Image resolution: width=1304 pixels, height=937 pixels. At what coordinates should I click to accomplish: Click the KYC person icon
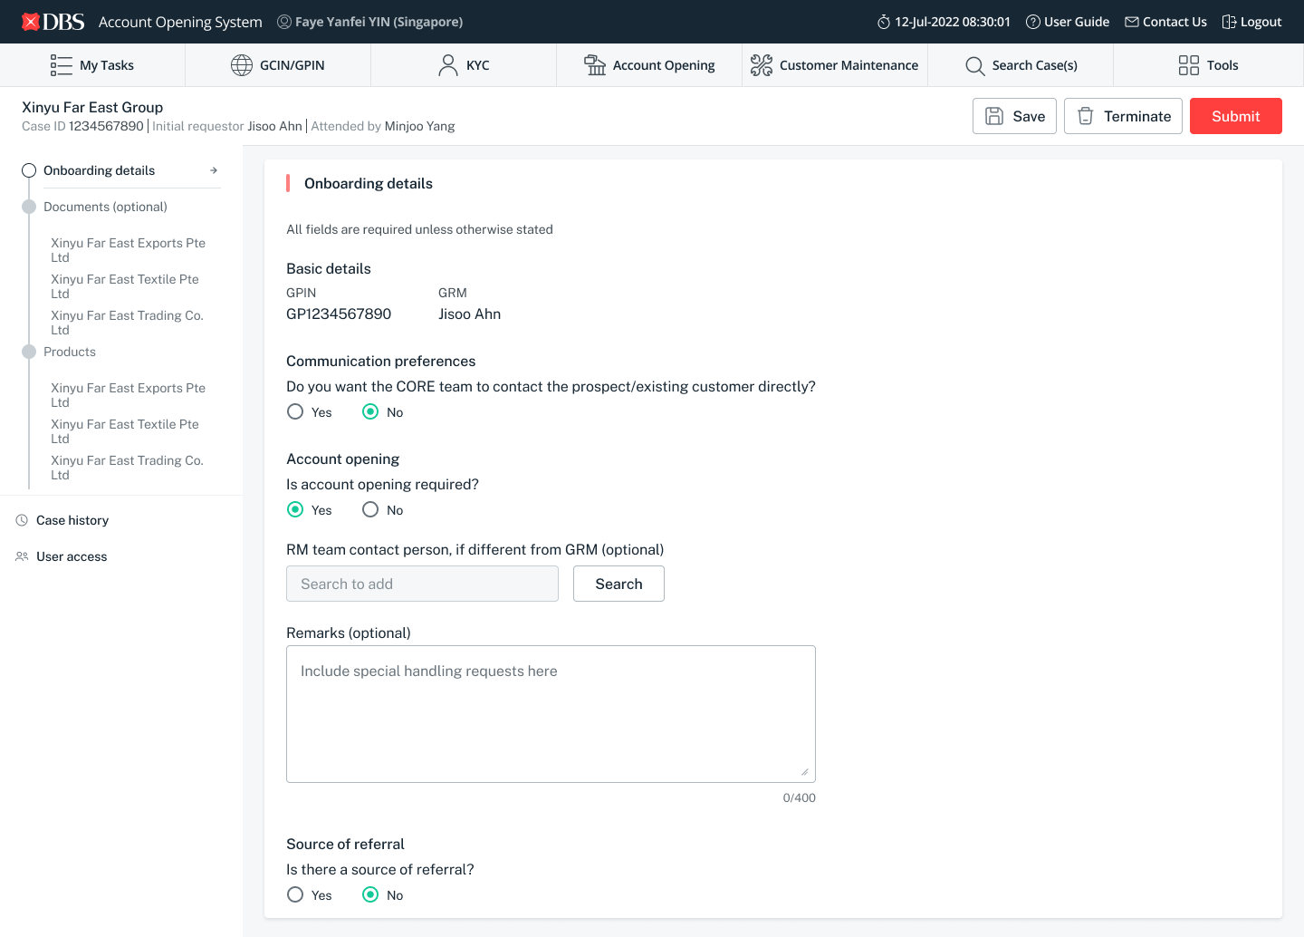point(448,65)
